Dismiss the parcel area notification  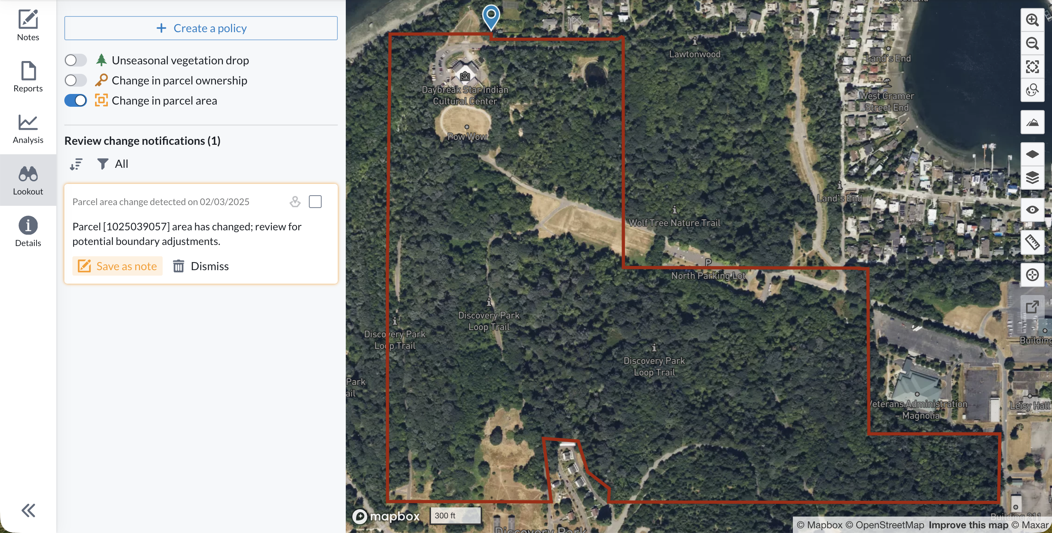(201, 266)
